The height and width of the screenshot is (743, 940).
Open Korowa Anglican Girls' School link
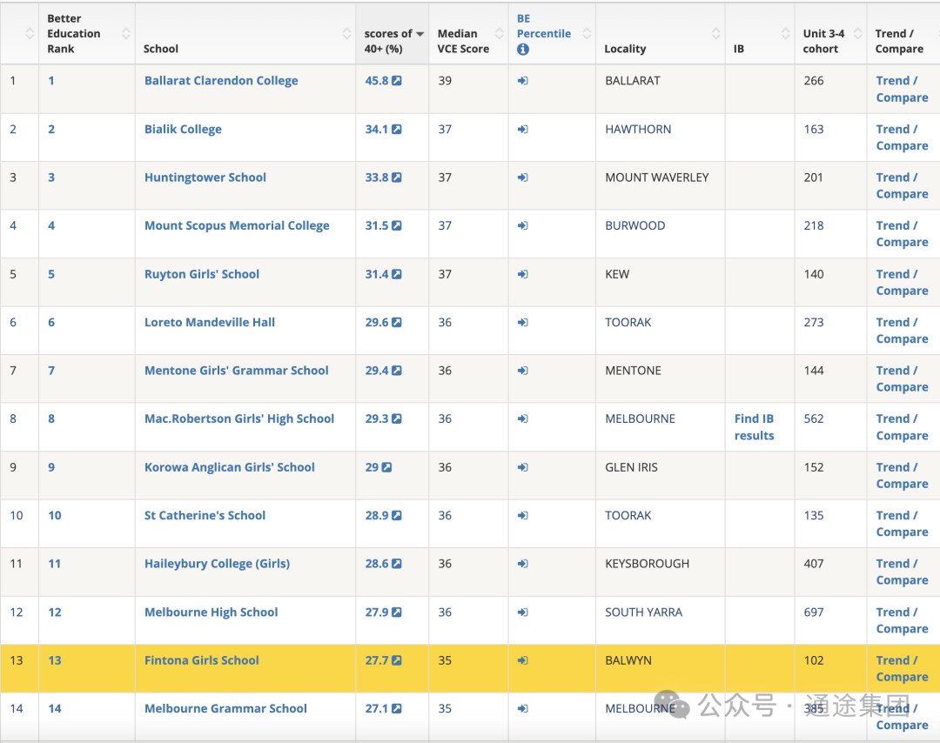pos(230,467)
